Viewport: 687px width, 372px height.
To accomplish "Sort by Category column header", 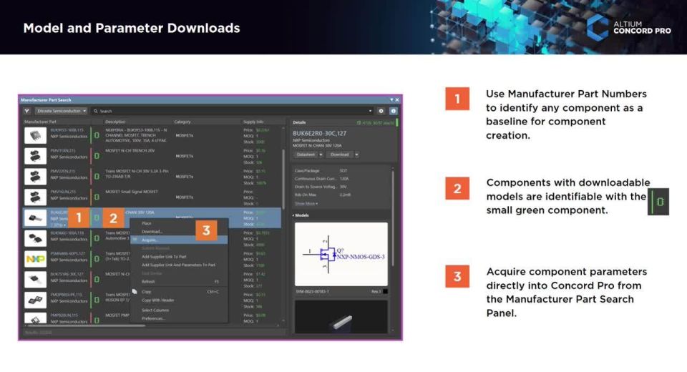I will 182,122.
